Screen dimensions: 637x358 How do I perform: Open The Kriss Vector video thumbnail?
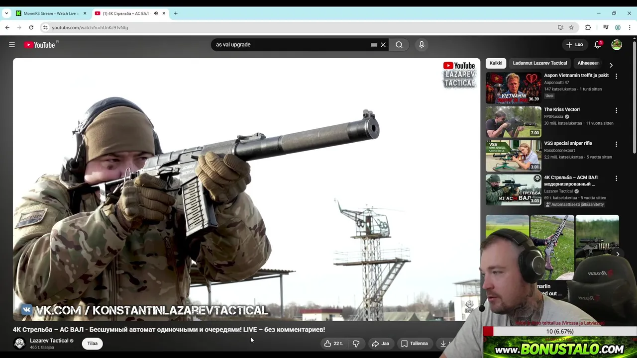(513, 122)
